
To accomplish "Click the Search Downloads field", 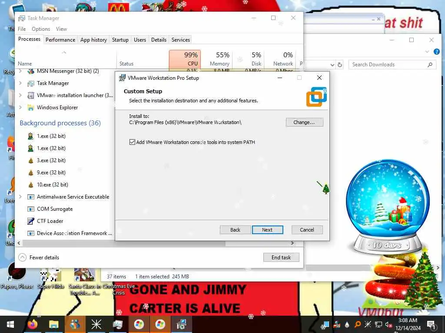I will pos(392,65).
